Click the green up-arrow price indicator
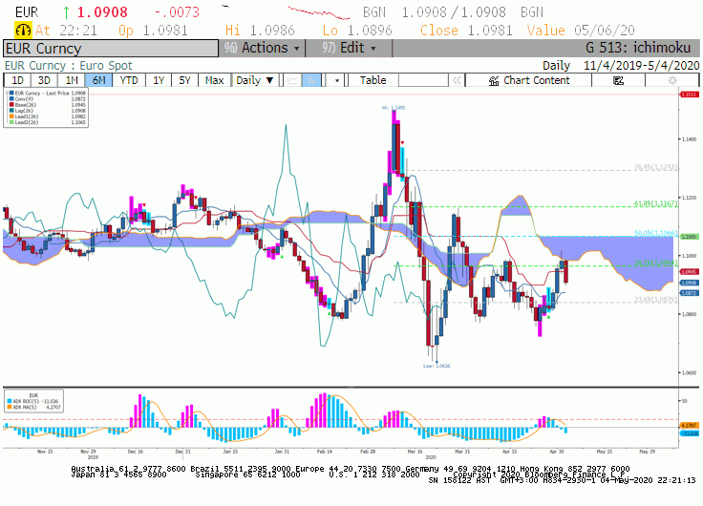 pos(66,12)
